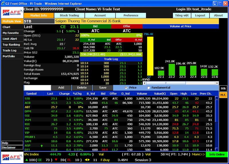The height and width of the screenshot is (164, 229).
Task: Select the ABT row symbol
Action: 27,107
